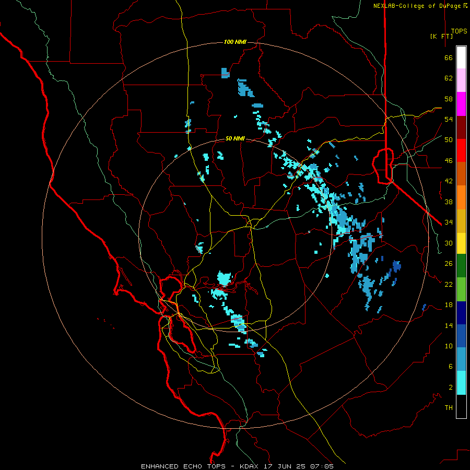Click the [K FT] units label

click(441, 36)
